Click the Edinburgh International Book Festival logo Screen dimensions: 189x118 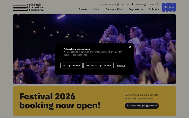[x=28, y=7]
